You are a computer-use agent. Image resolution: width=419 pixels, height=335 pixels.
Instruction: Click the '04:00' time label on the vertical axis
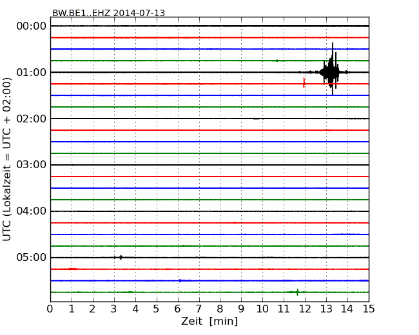[32, 211]
